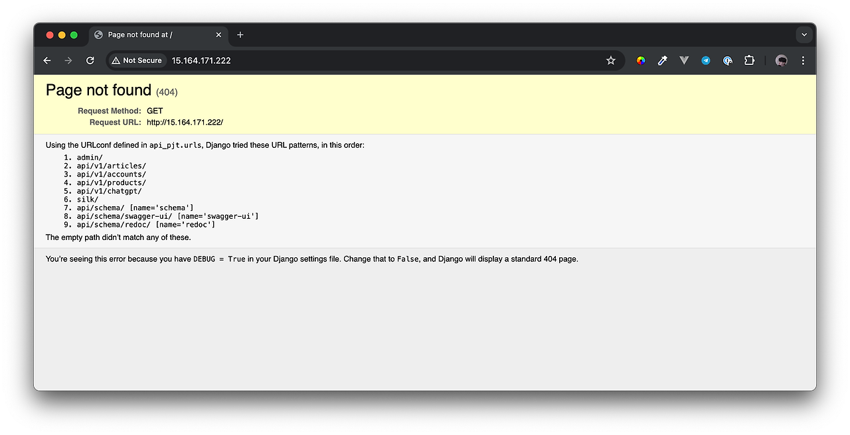
Task: Open the Vue devtools extension
Action: (x=684, y=60)
